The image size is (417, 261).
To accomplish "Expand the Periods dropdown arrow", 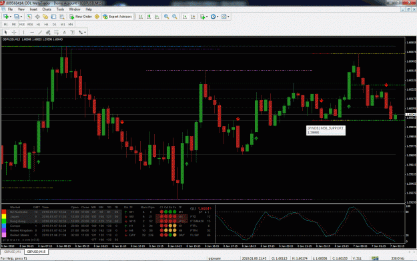I will [218, 17].
